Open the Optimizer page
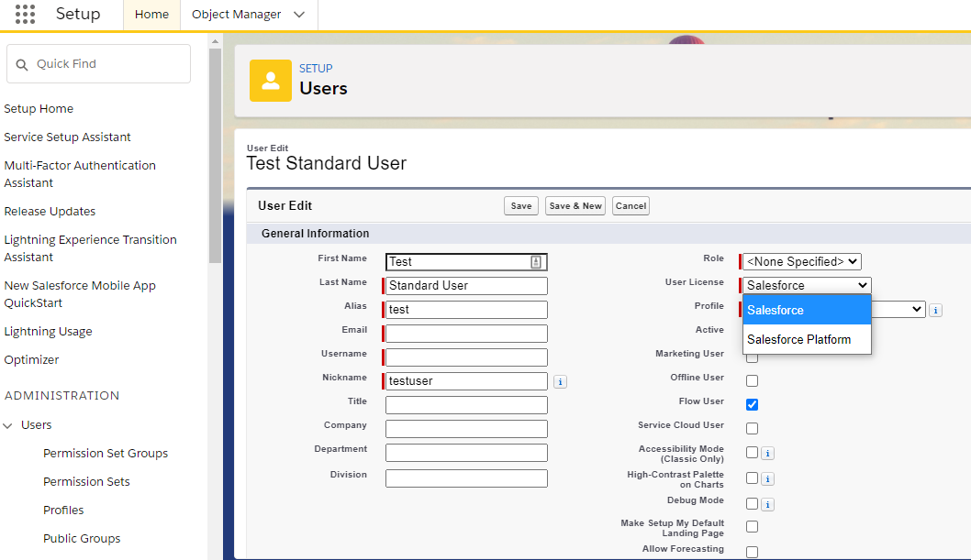The width and height of the screenshot is (971, 560). point(31,359)
